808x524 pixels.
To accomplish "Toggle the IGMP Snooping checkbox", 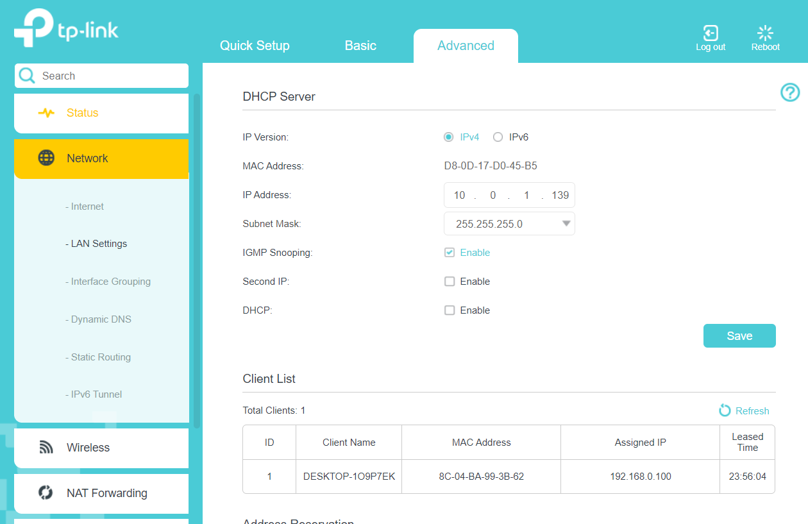I will click(x=450, y=253).
